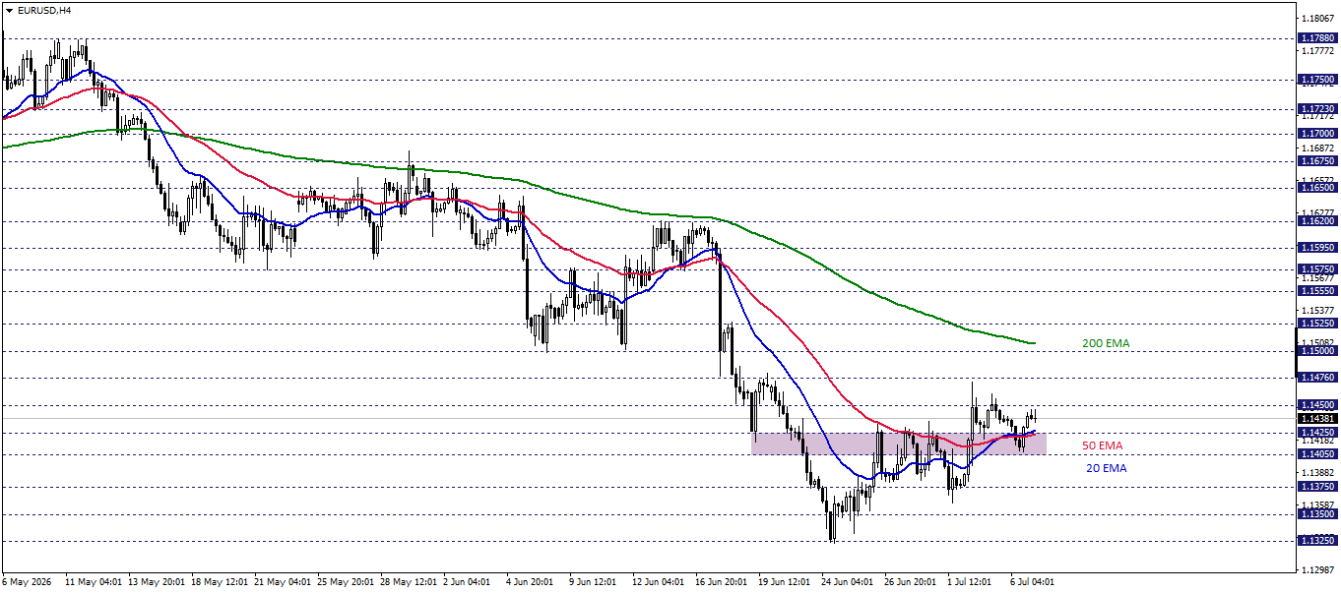The image size is (1341, 593).
Task: Click the 1.17880 price level label
Action: point(1316,39)
